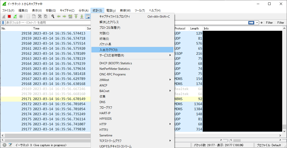
Task: Select フローグラフ menu entry
Action: pos(132,107)
